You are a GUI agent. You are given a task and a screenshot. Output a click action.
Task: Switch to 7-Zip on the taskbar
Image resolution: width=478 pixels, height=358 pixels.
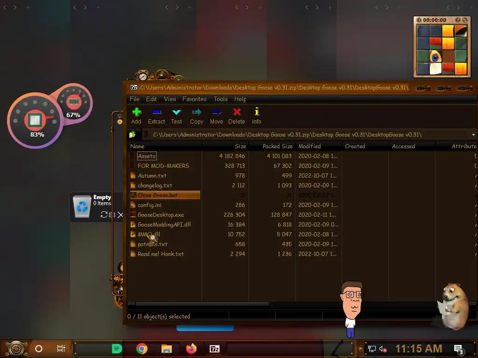215,349
